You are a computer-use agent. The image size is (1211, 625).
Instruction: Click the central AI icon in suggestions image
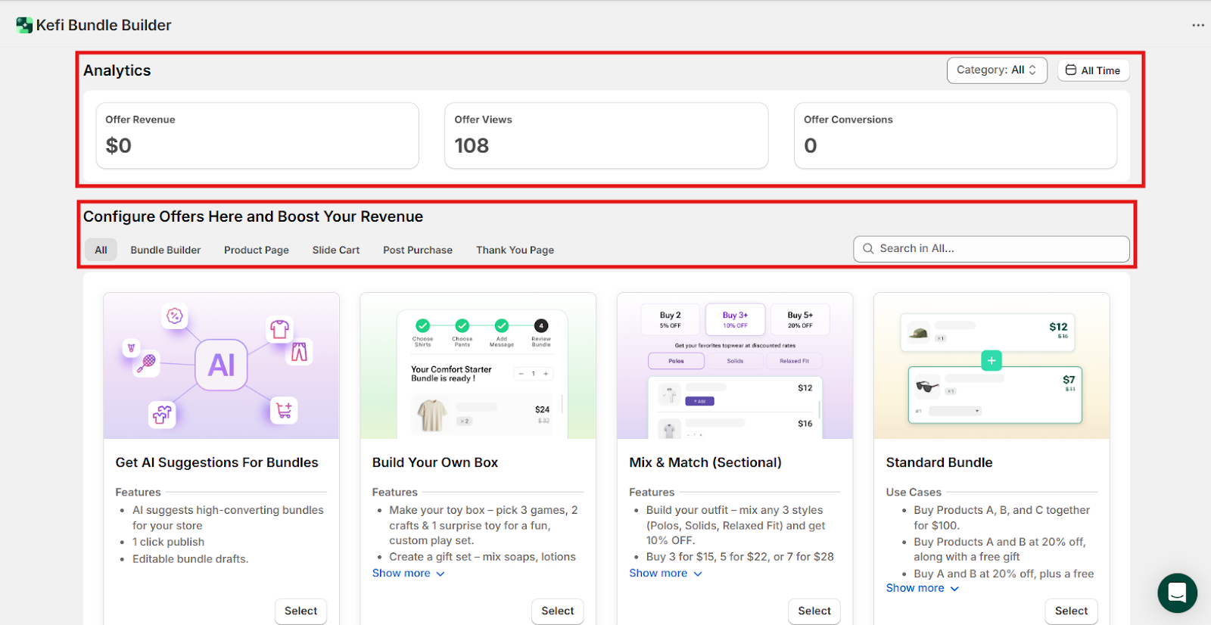coord(221,365)
